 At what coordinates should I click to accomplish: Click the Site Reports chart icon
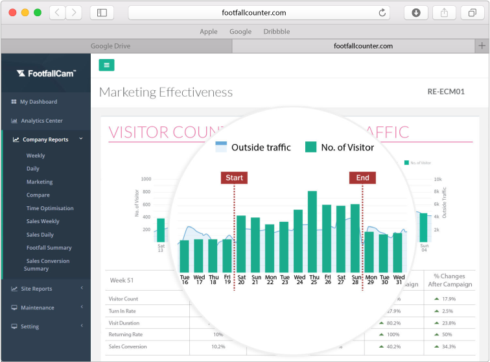click(14, 289)
